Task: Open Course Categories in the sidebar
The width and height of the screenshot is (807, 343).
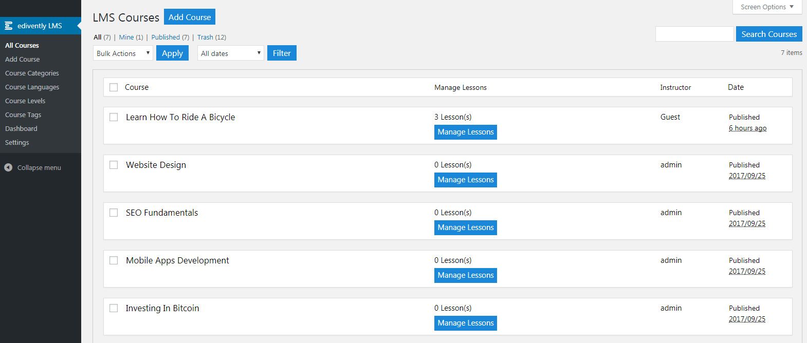Action: [32, 73]
